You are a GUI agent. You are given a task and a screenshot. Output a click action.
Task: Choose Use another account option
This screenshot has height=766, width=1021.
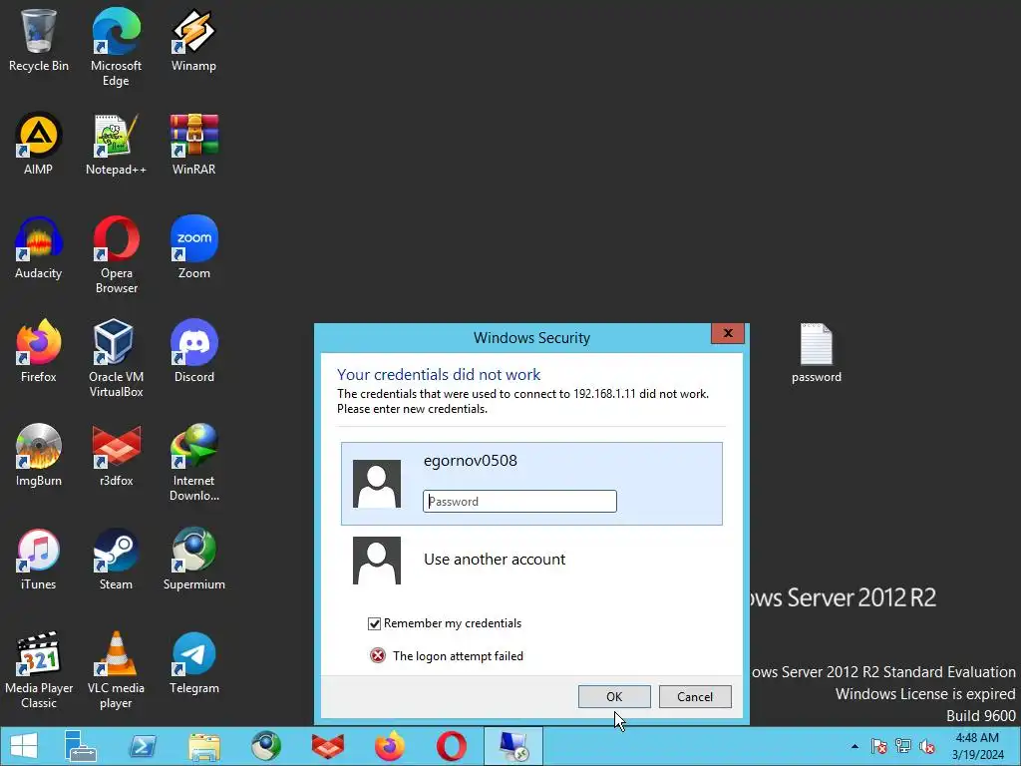click(x=532, y=561)
